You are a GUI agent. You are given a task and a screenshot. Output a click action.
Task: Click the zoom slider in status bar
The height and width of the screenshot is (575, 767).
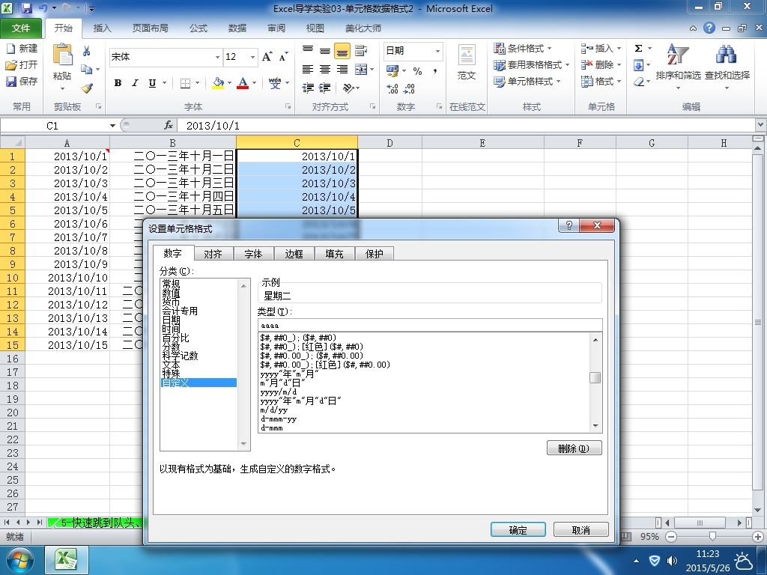coord(712,536)
